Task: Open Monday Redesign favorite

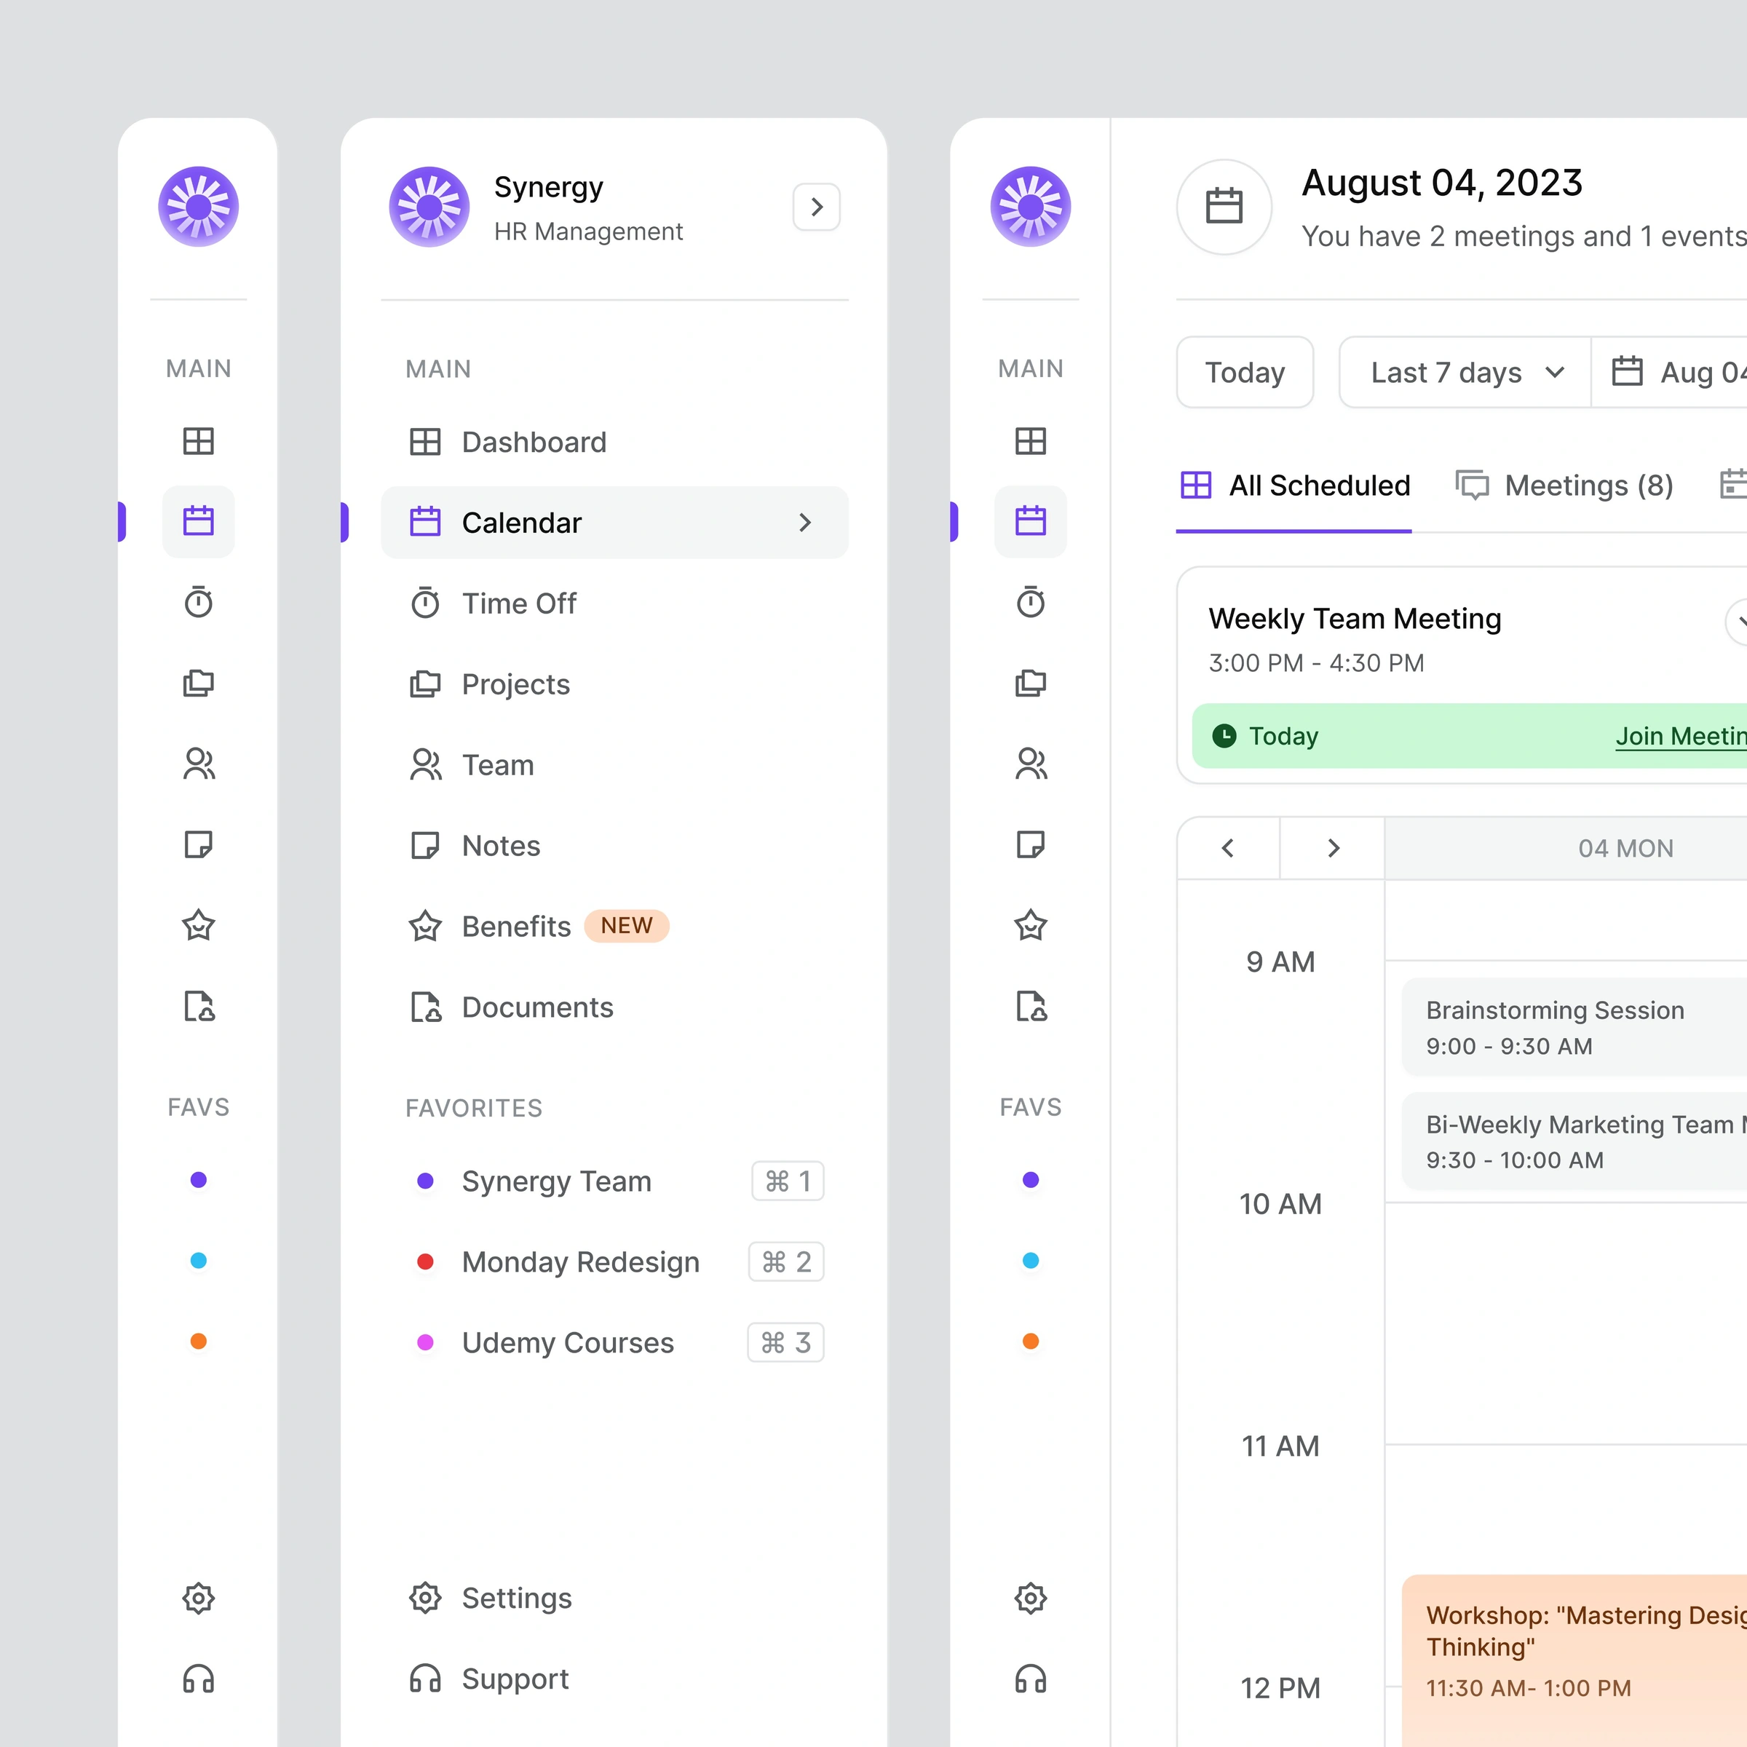Action: pos(614,1261)
